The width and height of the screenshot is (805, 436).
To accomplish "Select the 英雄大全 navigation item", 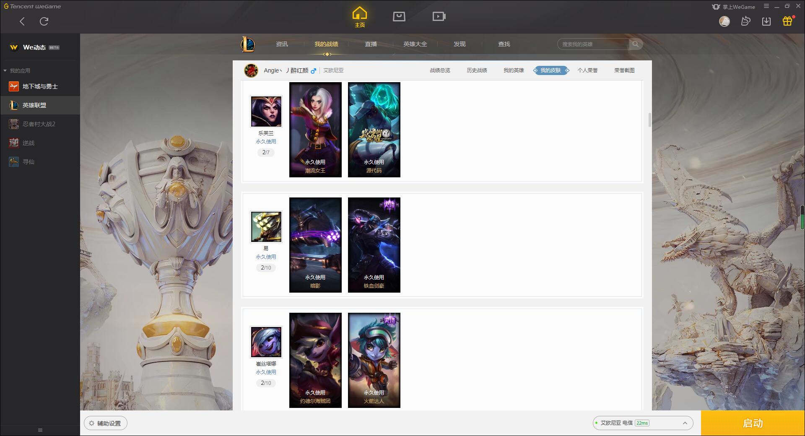I will pyautogui.click(x=415, y=44).
